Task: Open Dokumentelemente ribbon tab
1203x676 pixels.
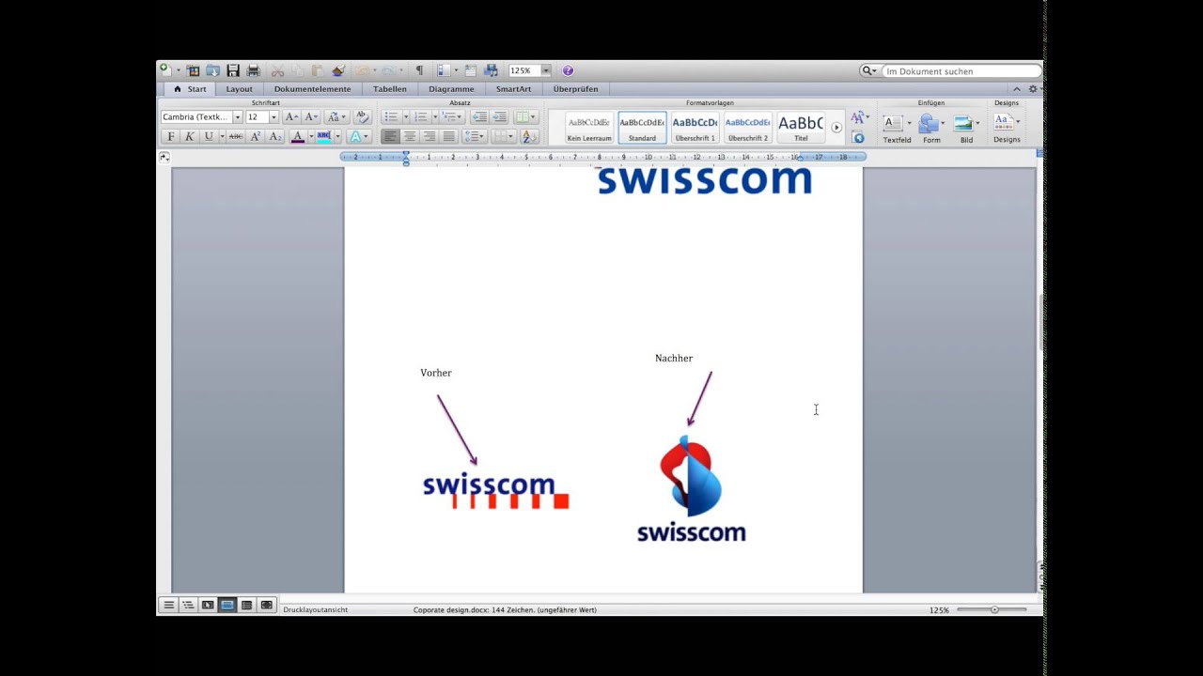Action: click(x=312, y=89)
